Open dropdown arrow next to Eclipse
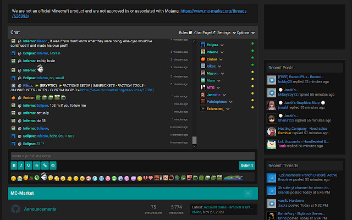Screen dimensions: 352x220 (222, 45)
